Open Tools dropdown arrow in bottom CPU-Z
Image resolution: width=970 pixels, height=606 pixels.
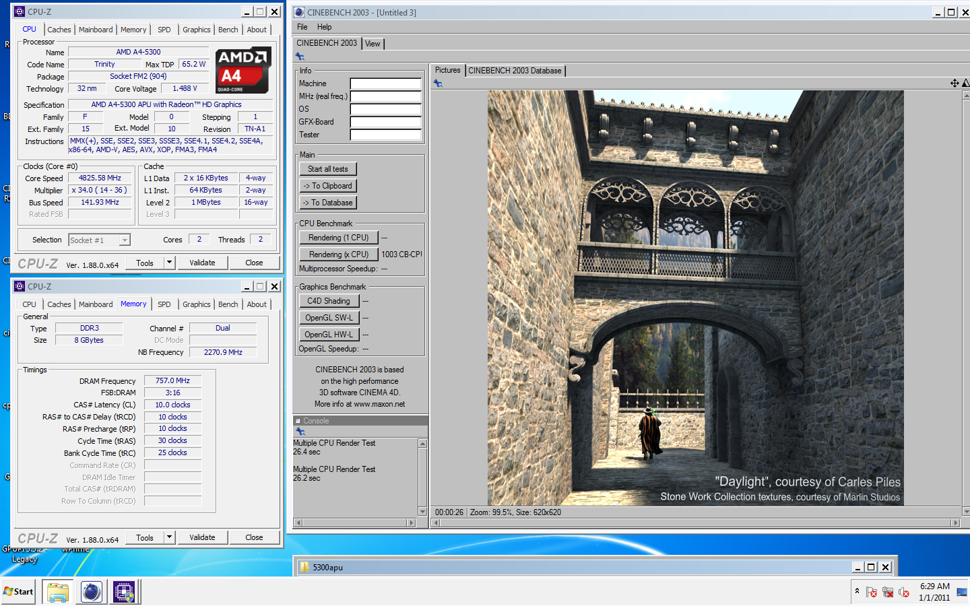[x=170, y=537]
